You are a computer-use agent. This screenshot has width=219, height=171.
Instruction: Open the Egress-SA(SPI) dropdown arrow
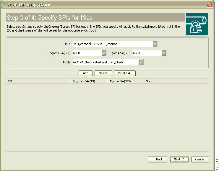(x=164, y=53)
